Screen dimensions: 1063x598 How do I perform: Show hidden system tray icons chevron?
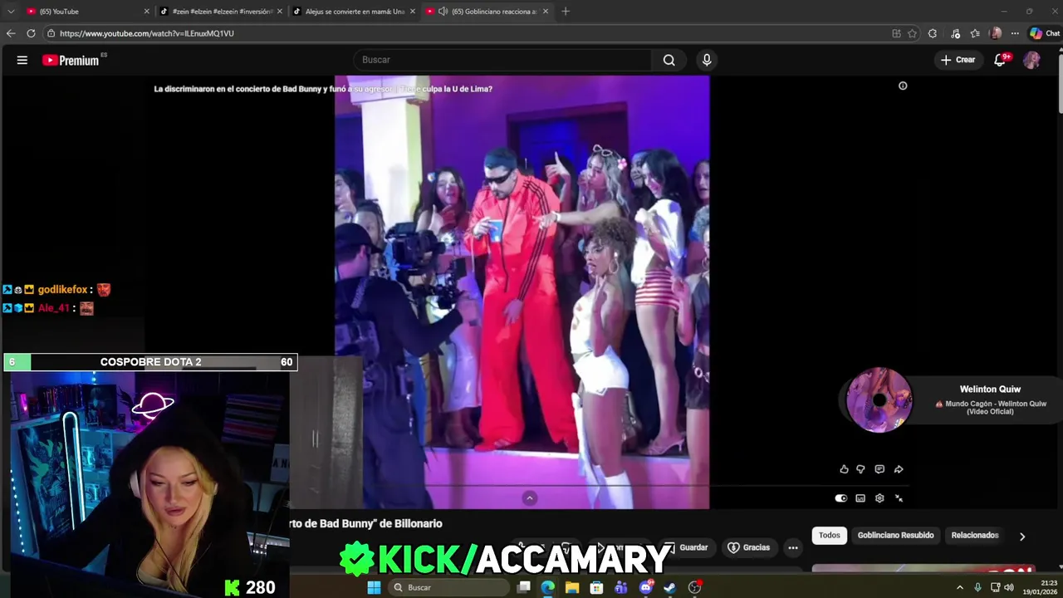point(960,587)
